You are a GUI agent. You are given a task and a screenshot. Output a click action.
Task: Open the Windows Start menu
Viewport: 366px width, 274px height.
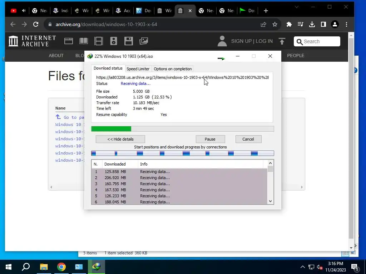(9, 267)
